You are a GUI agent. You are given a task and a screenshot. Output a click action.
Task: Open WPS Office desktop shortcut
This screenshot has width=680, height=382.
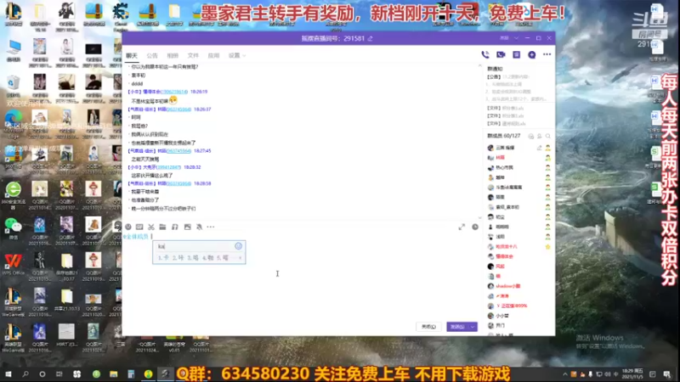pos(14,264)
